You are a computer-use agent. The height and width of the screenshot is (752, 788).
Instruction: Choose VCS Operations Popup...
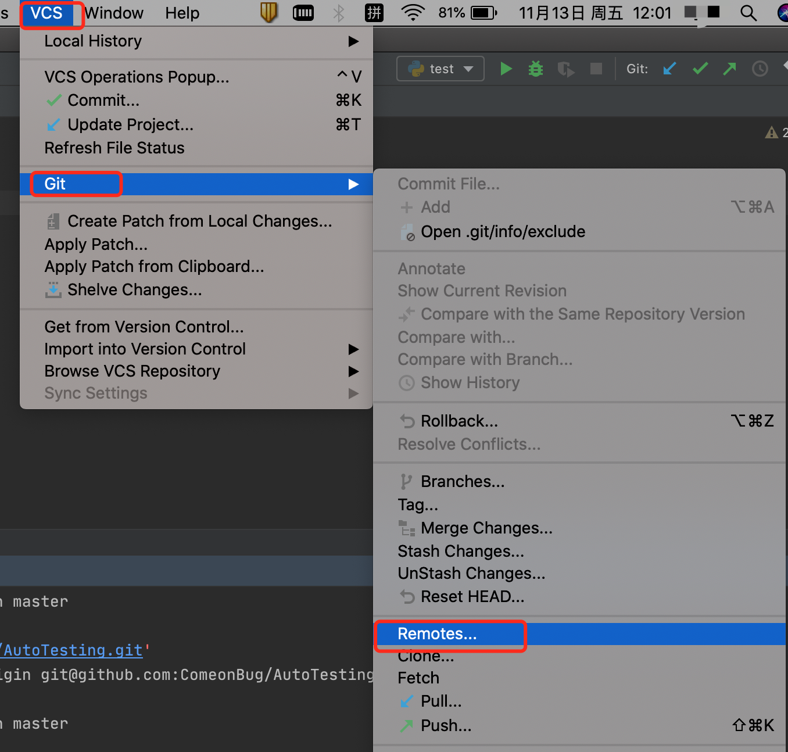tap(196, 77)
